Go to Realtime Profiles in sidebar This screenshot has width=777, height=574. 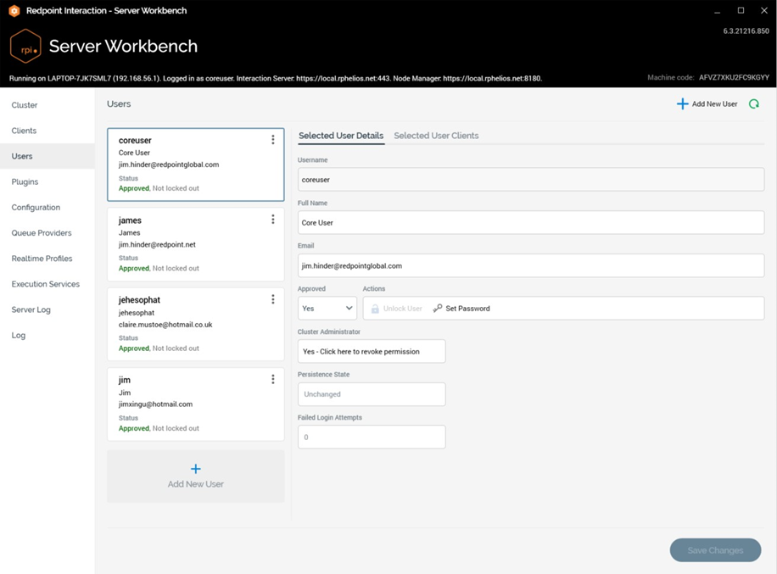click(42, 259)
